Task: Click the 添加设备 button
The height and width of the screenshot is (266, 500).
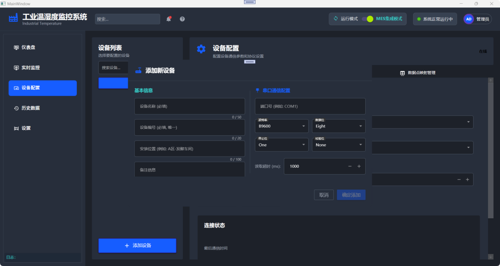Action: (x=137, y=246)
